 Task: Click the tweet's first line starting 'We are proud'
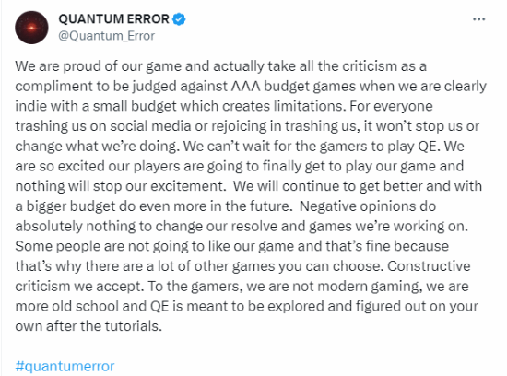221,66
